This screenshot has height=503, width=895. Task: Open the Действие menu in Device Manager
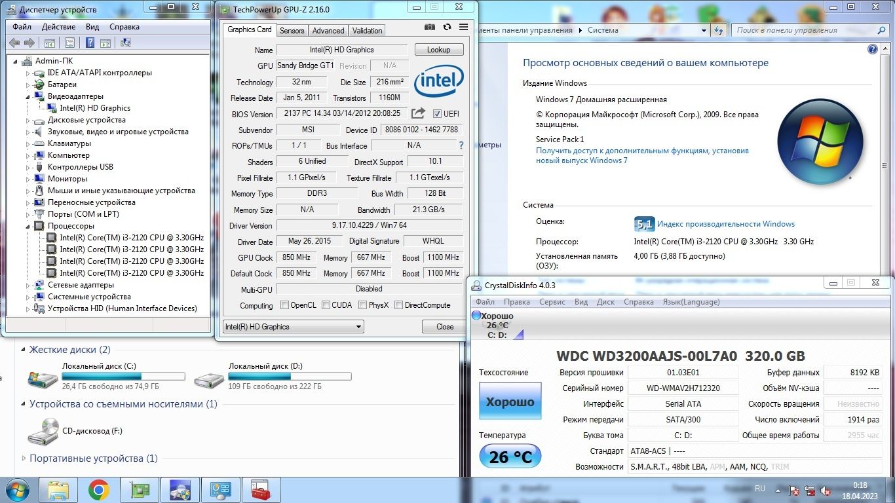coord(58,27)
